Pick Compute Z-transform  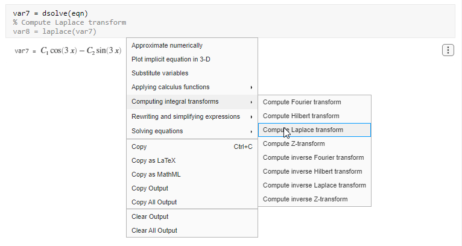point(294,143)
